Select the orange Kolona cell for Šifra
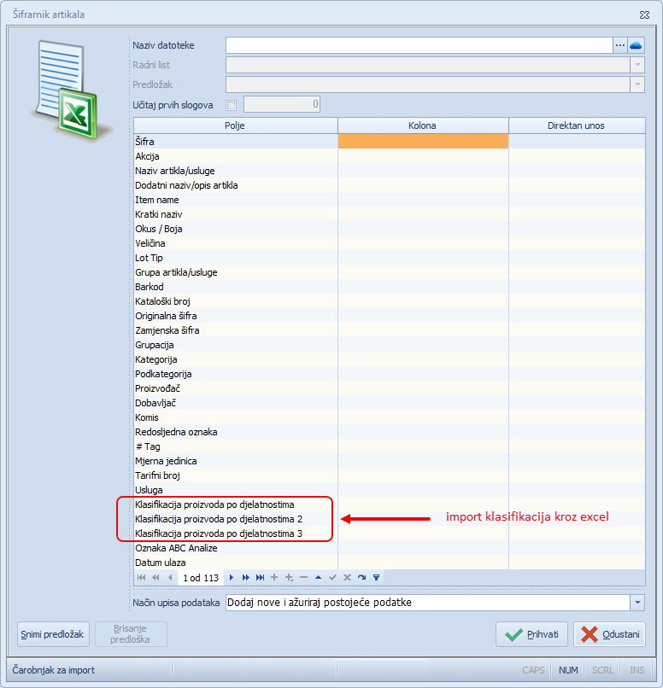663x688 pixels. 423,142
